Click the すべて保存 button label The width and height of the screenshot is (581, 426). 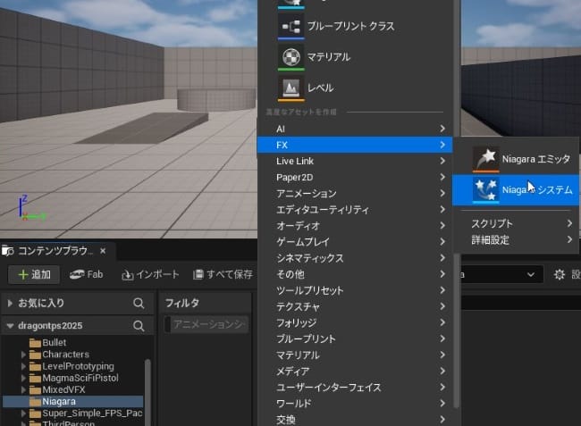(x=230, y=274)
